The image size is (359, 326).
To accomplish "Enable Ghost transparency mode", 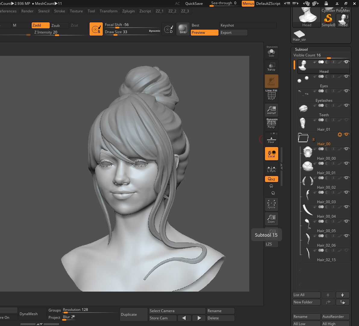I will (x=271, y=81).
